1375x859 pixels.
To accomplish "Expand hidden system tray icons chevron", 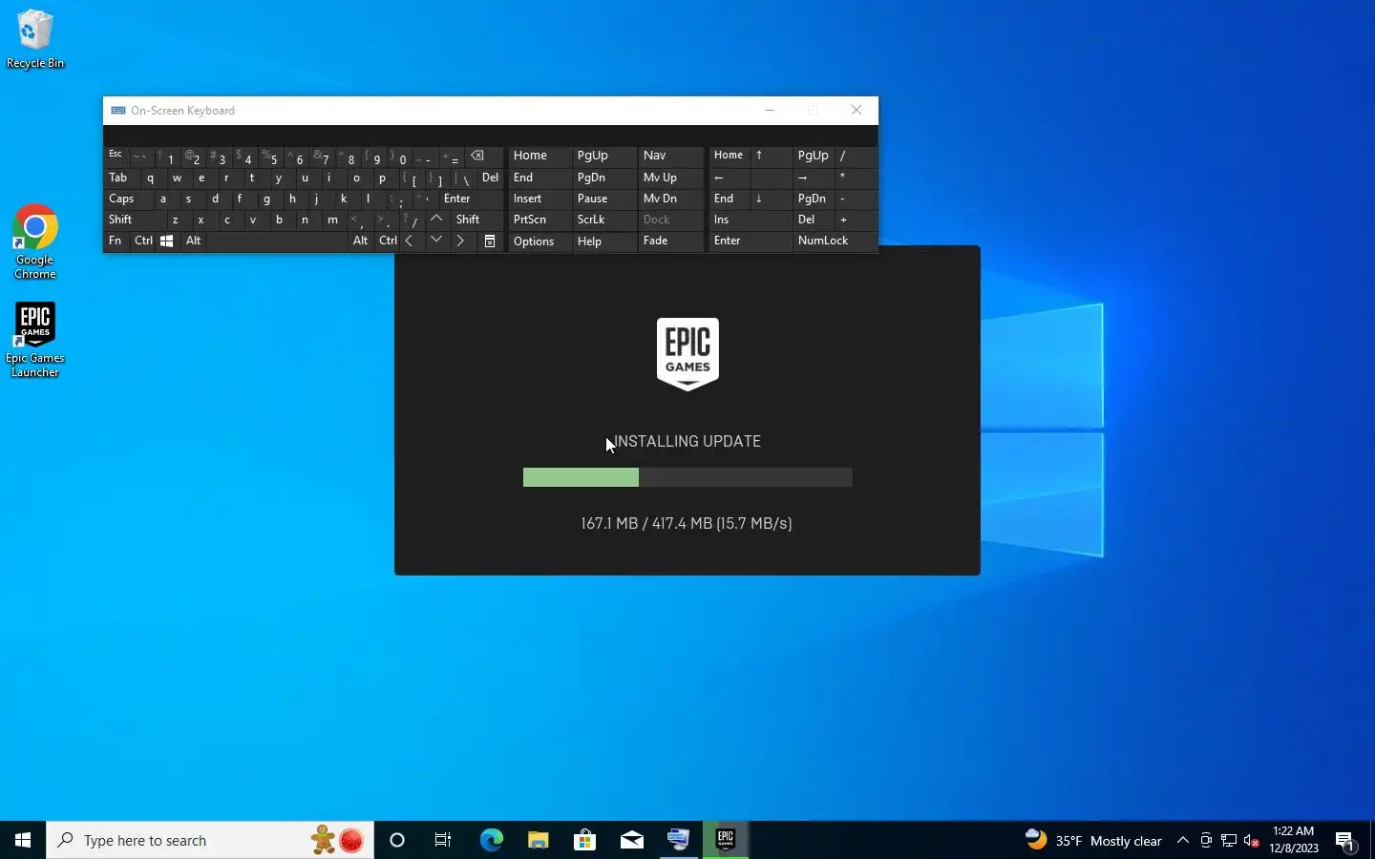I will [1183, 841].
